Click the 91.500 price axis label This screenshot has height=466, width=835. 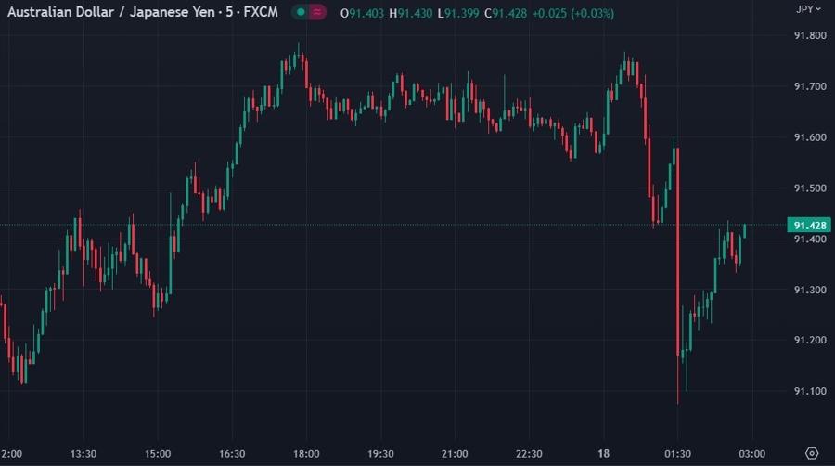(810, 188)
